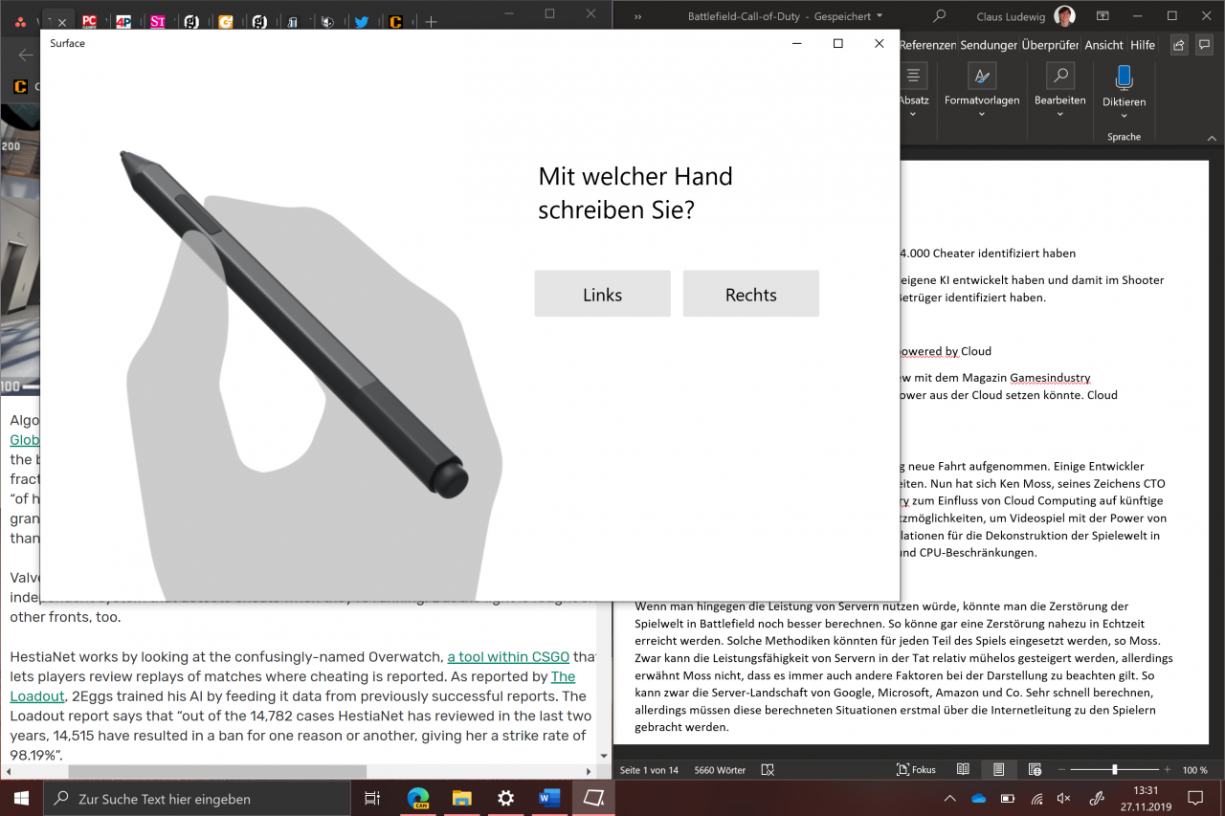This screenshot has height=816, width=1225.
Task: Open Diktieren dropdown arrow
Action: pyautogui.click(x=1124, y=116)
